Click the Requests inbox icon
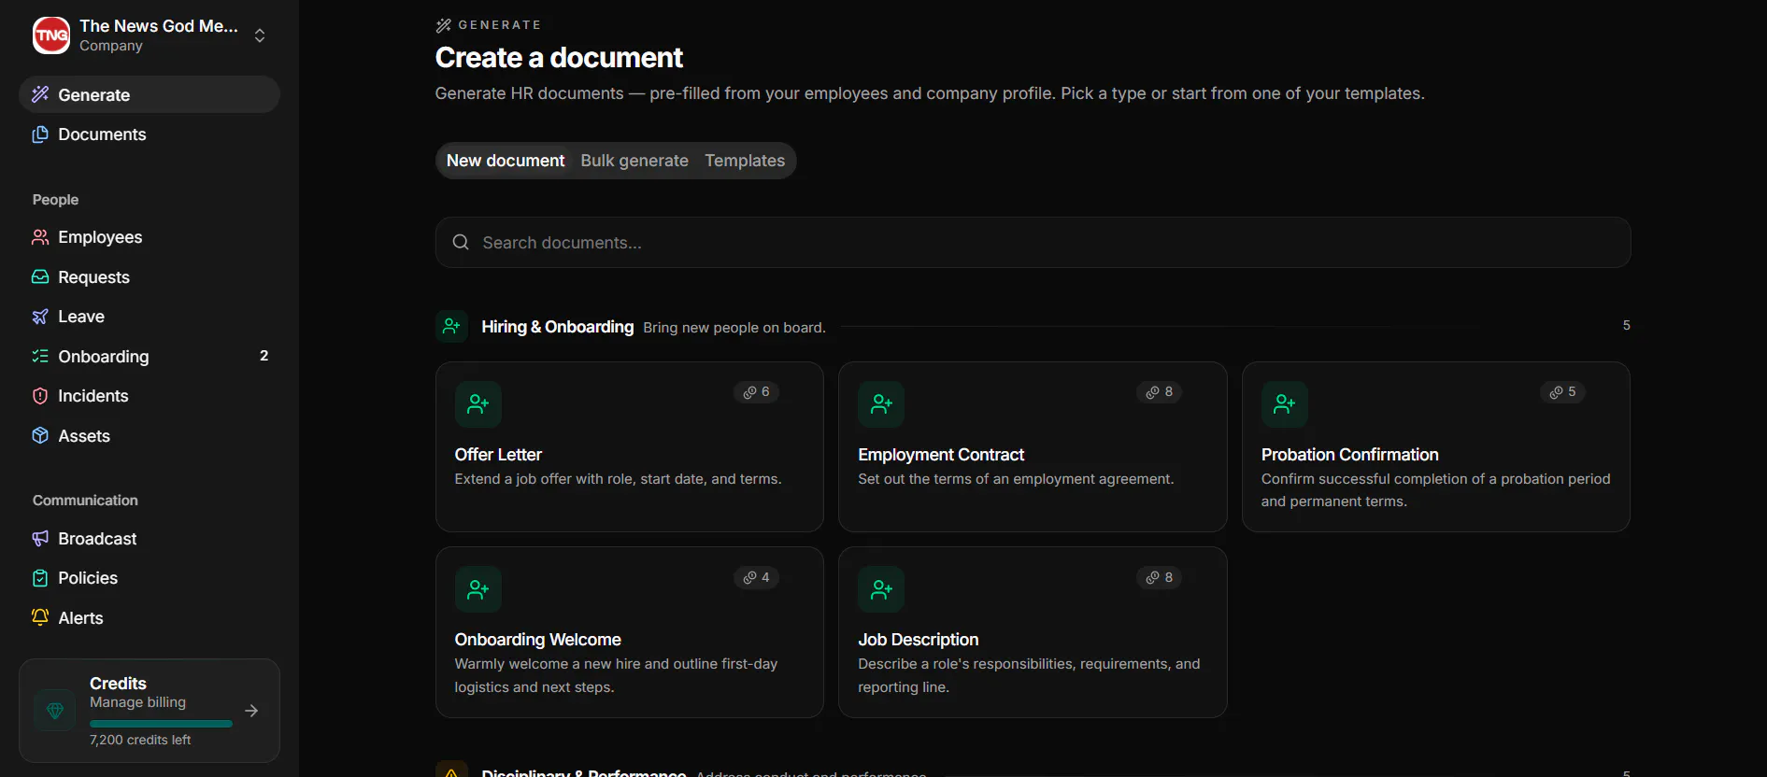1767x777 pixels. point(40,277)
